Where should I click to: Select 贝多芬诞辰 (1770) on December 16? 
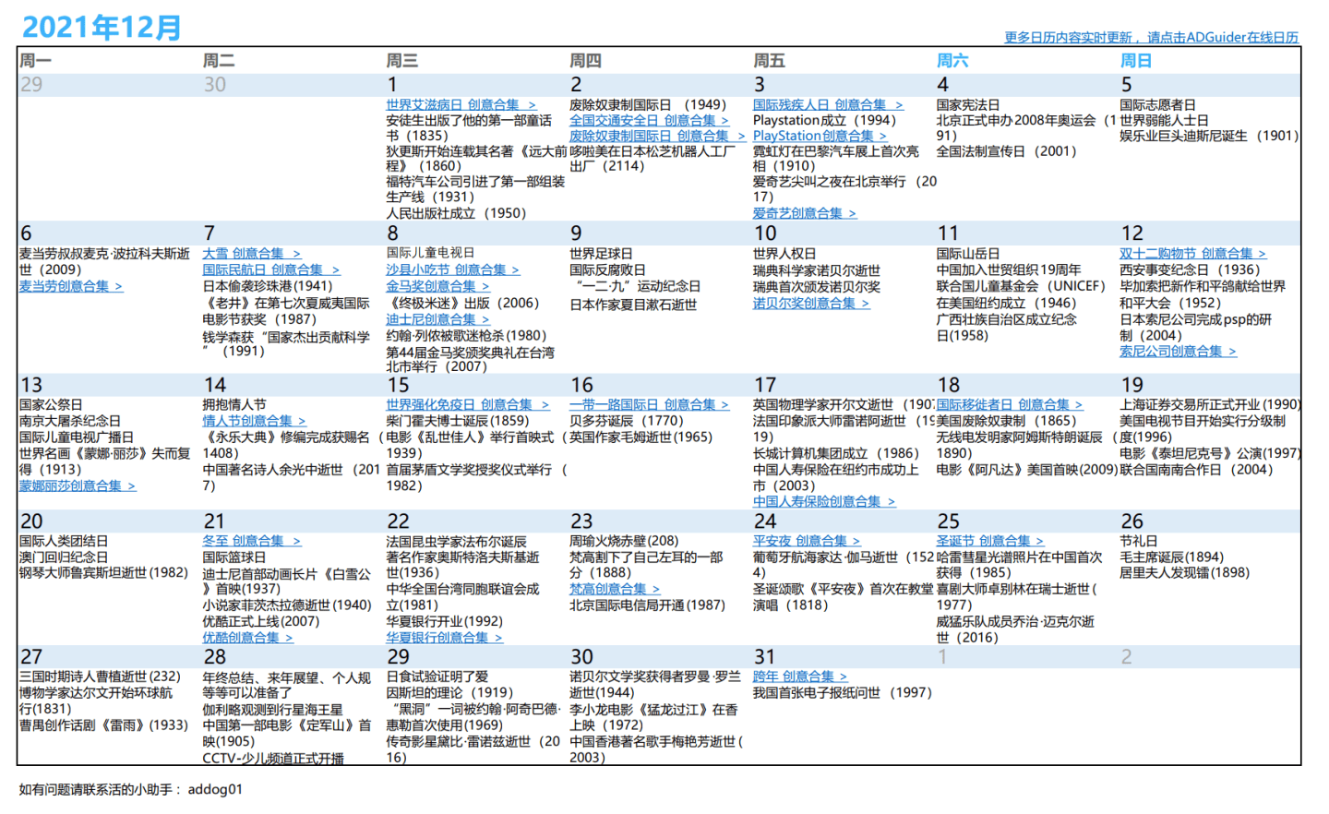tap(627, 421)
